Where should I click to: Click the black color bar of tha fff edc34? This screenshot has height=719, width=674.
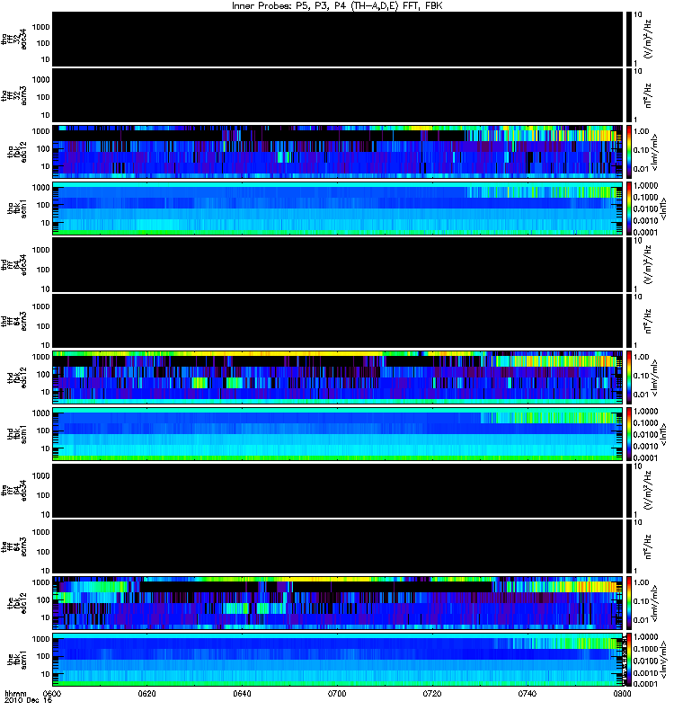coord(629,39)
